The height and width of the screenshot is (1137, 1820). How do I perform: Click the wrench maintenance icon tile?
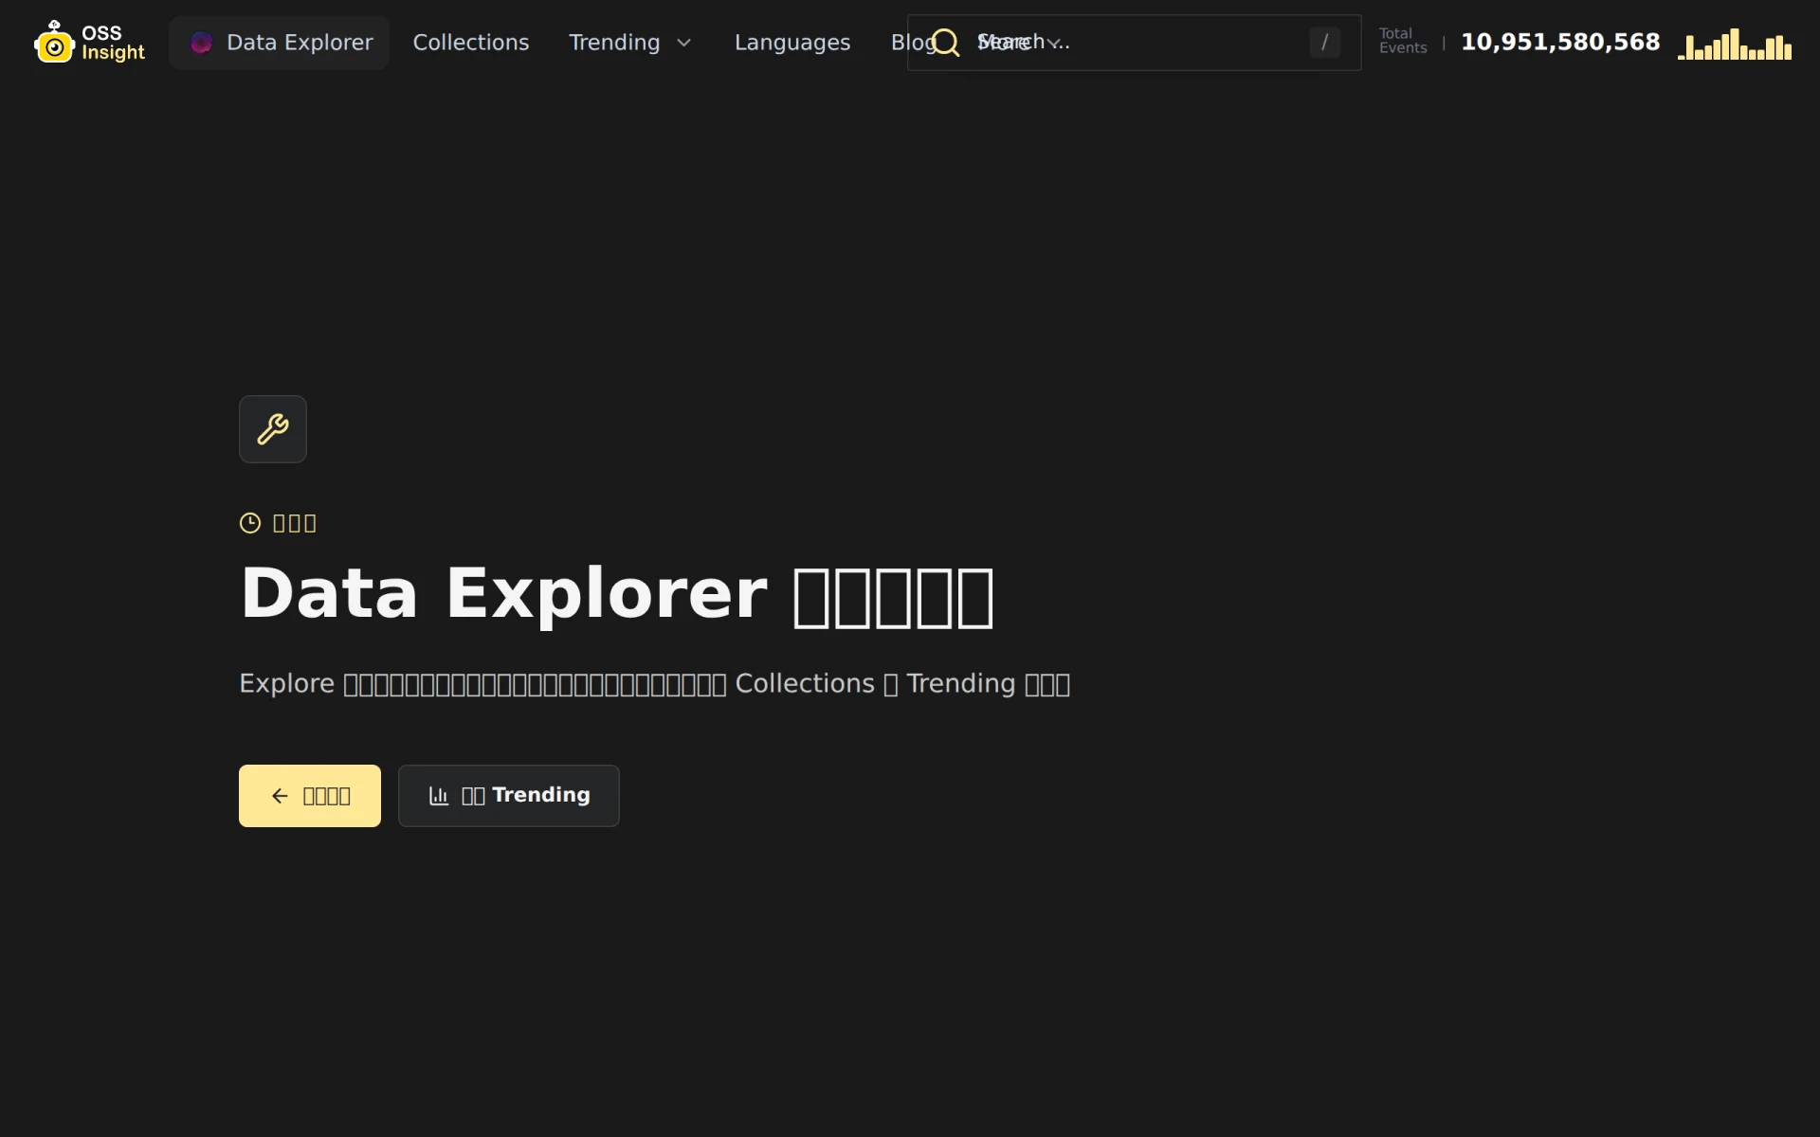coord(273,429)
